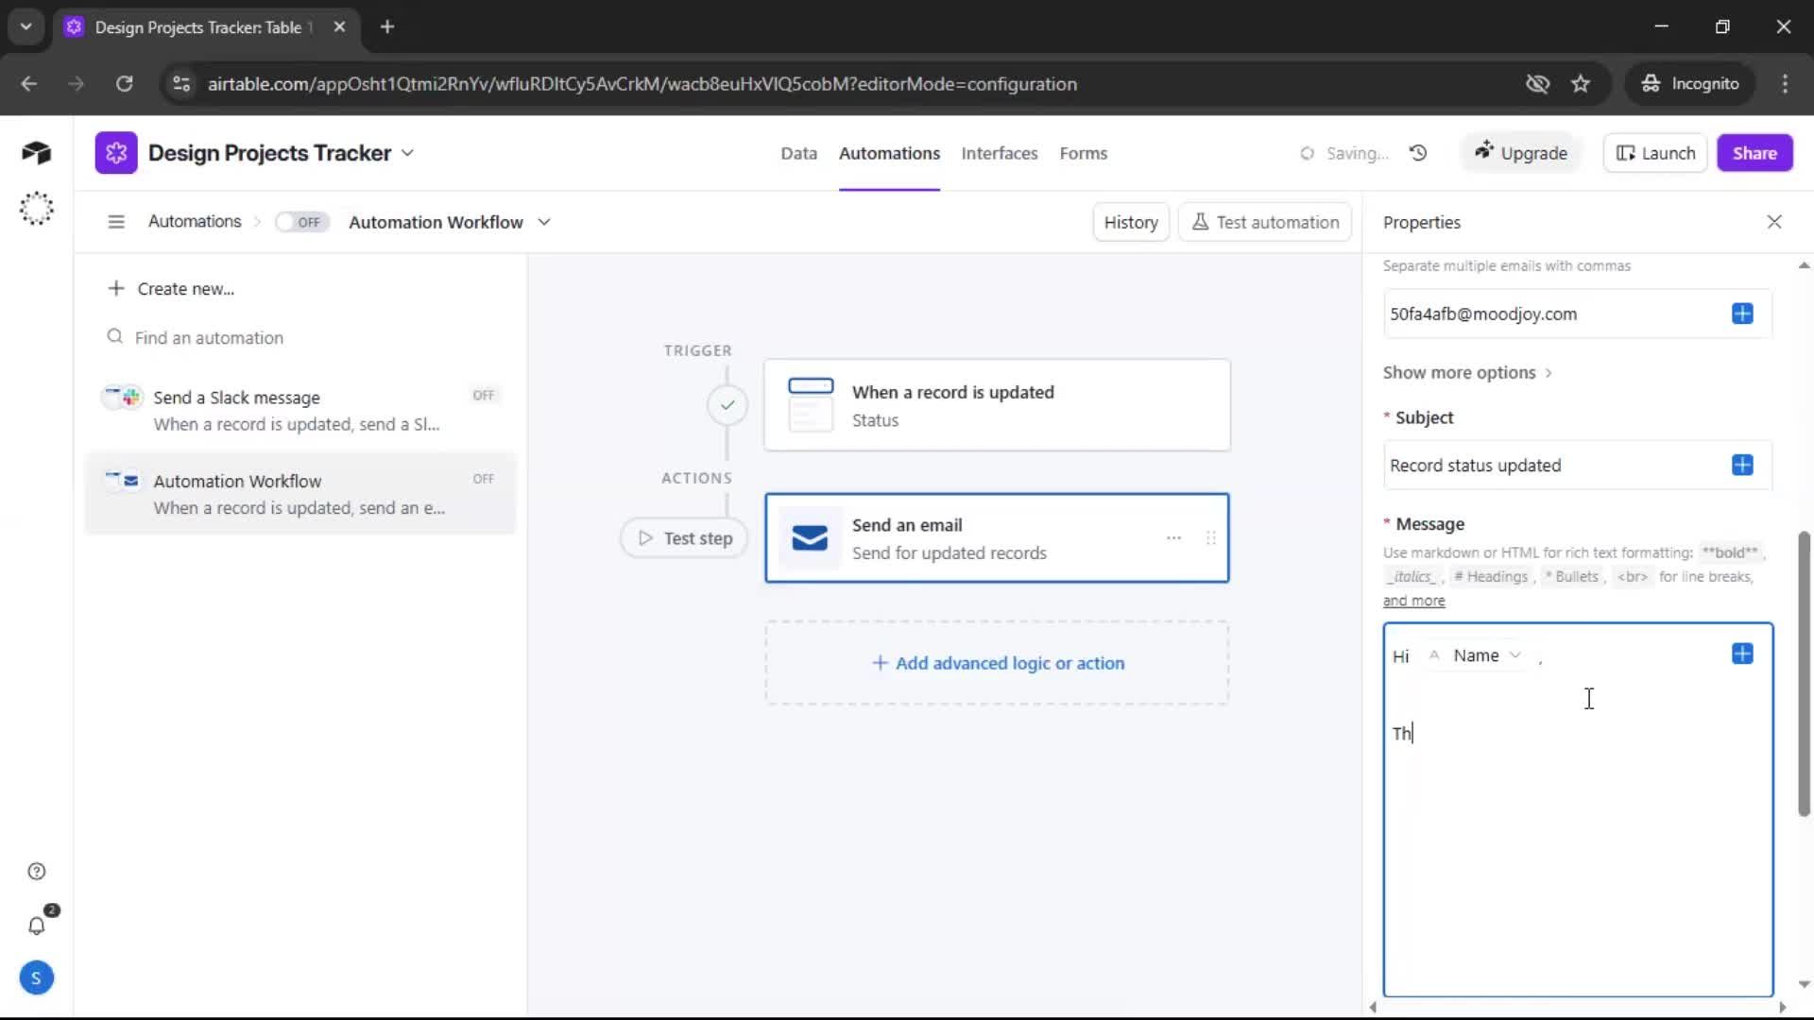This screenshot has width=1814, height=1020.
Task: Select the Send an email action card
Action: 997,538
